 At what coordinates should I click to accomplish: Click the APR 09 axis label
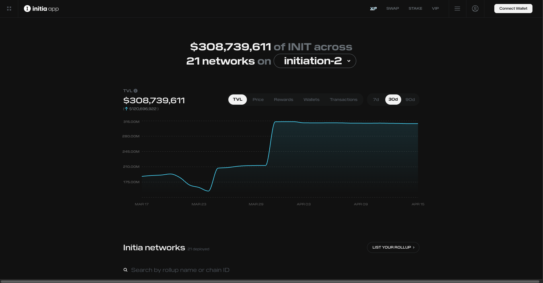point(361,204)
